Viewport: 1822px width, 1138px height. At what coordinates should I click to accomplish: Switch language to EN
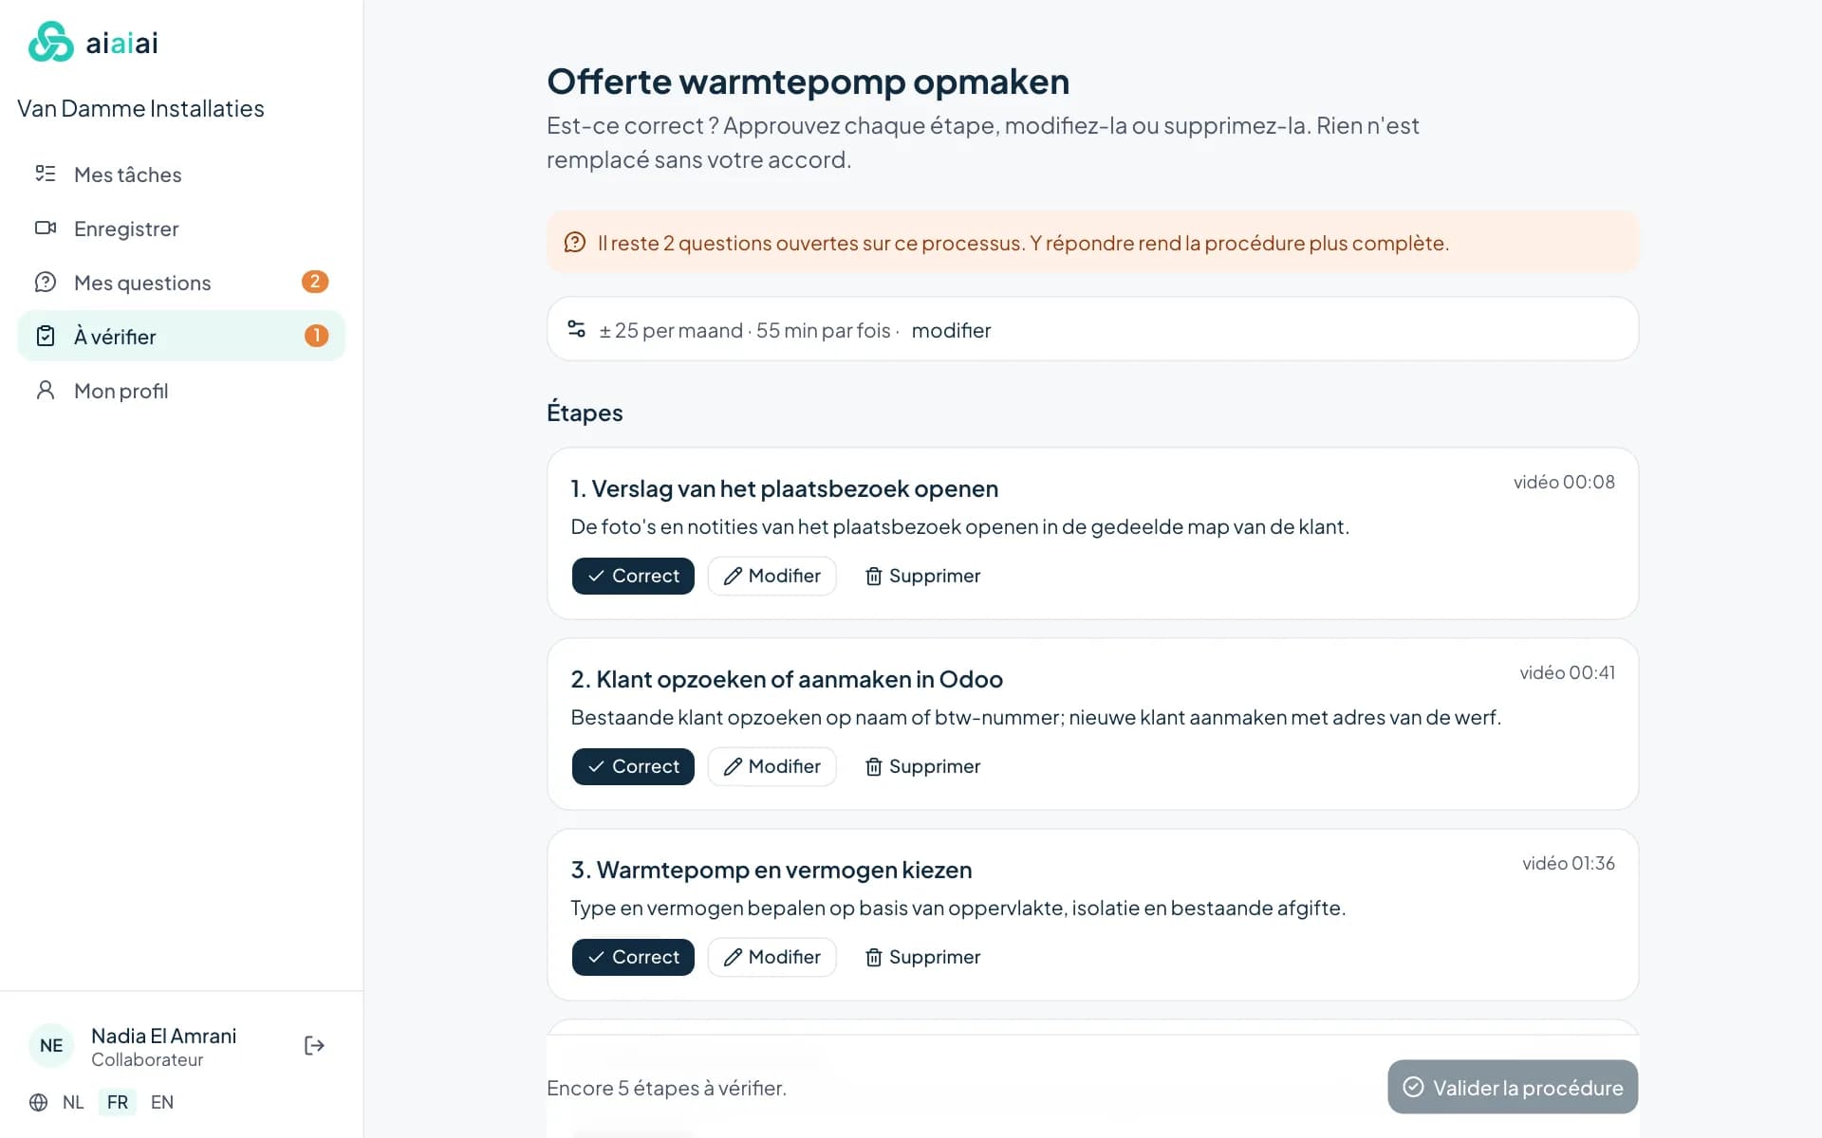point(162,1102)
